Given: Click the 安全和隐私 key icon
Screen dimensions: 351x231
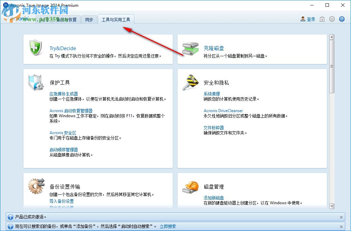Looking at the screenshot, I should (x=190, y=82).
